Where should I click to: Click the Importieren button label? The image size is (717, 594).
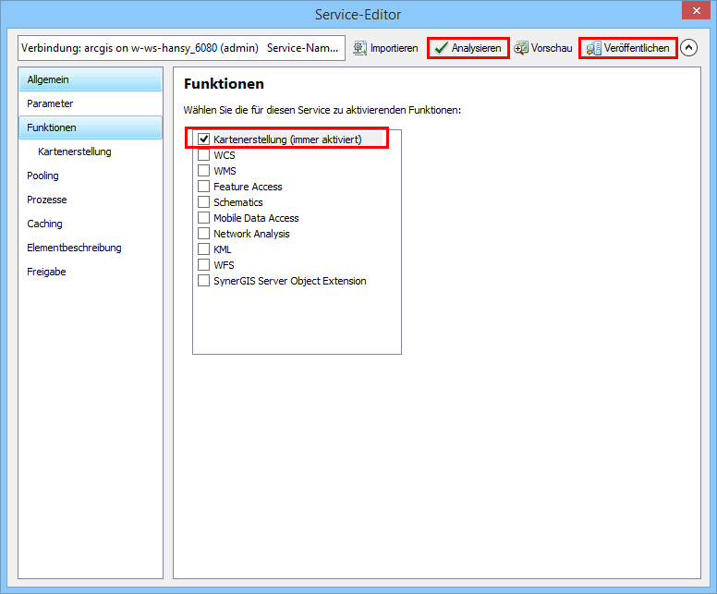[395, 48]
